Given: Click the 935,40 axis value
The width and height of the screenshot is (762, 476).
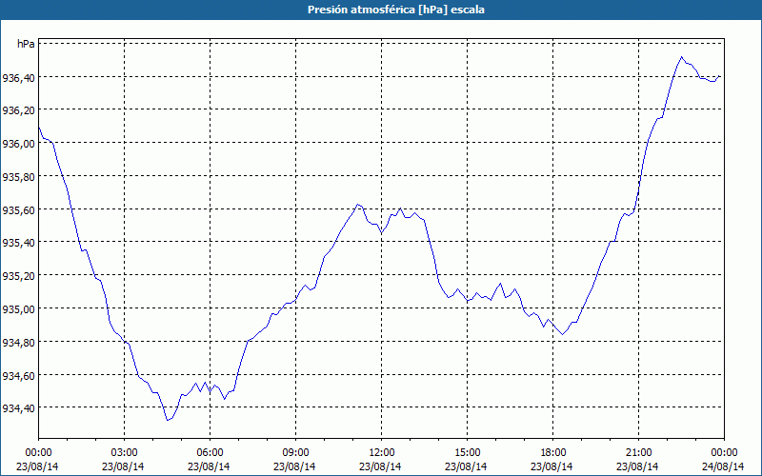Looking at the screenshot, I should [18, 243].
